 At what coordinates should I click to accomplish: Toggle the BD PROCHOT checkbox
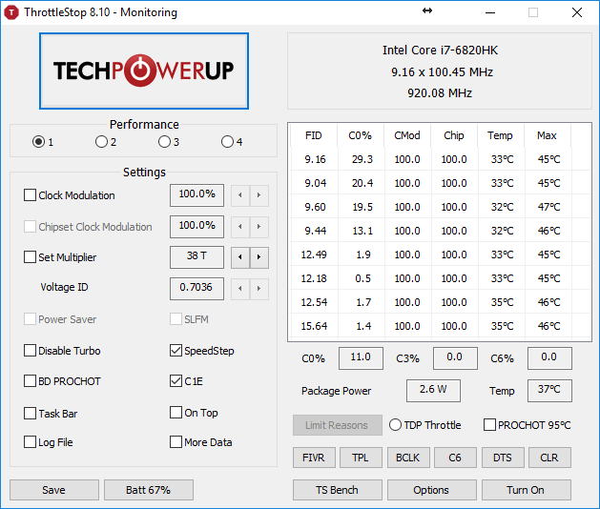click(x=30, y=381)
